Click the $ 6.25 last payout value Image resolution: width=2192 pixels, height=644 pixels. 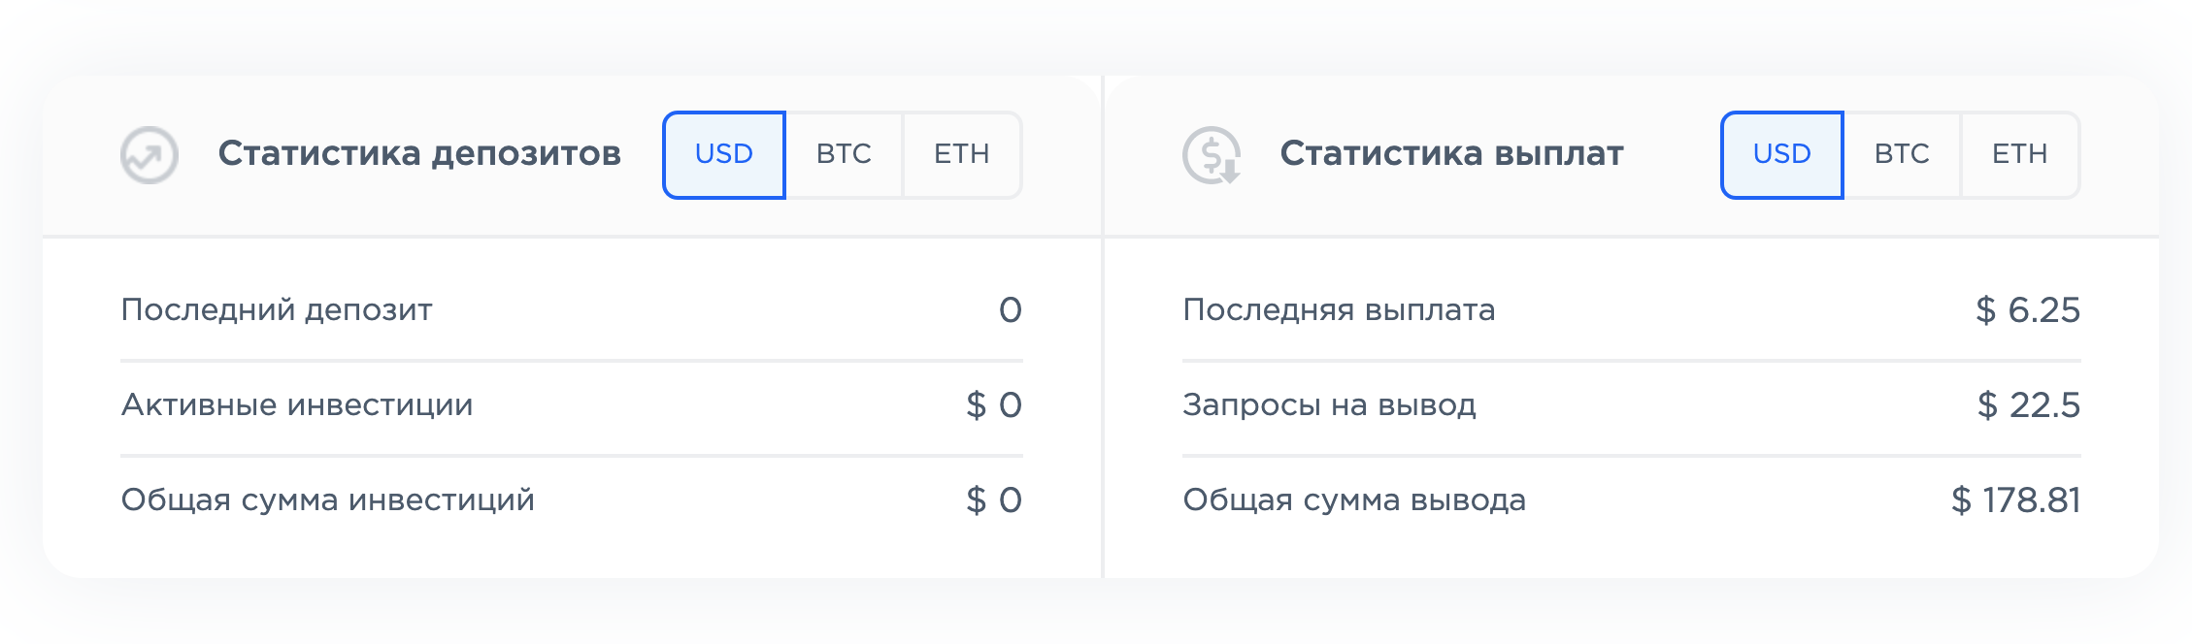[2028, 310]
